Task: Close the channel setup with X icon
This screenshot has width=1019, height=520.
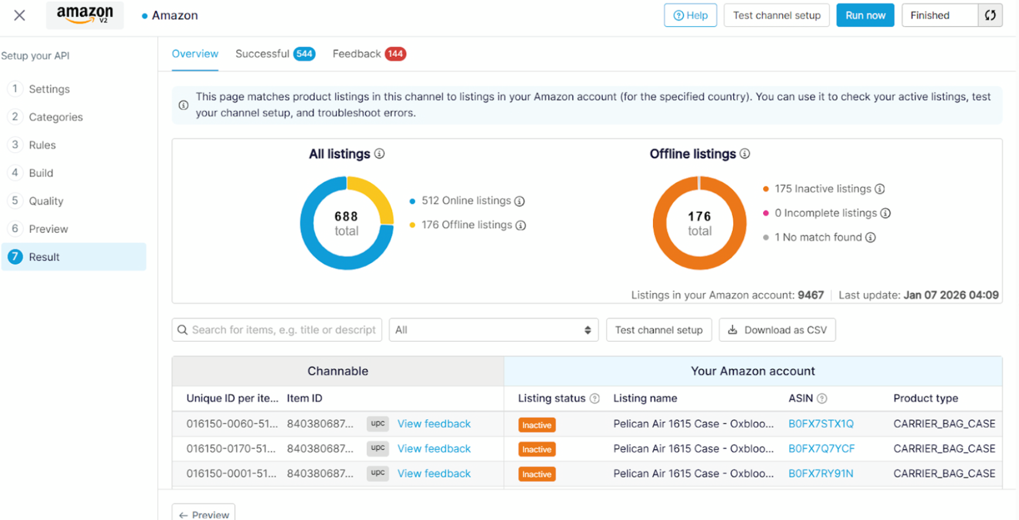Action: [19, 15]
